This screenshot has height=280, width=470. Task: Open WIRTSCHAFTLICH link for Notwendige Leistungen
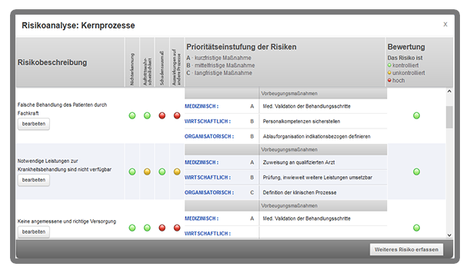pos(208,178)
